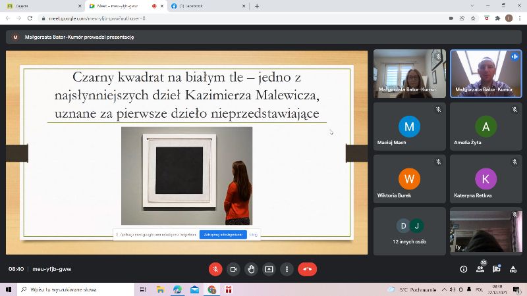This screenshot has height=296, width=527.
Task: Click camera permission icon in address bar
Action: [451, 18]
